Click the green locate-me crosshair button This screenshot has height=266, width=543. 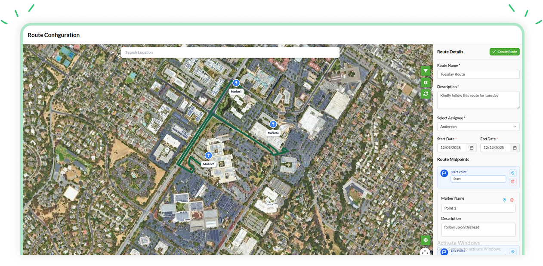(425, 240)
